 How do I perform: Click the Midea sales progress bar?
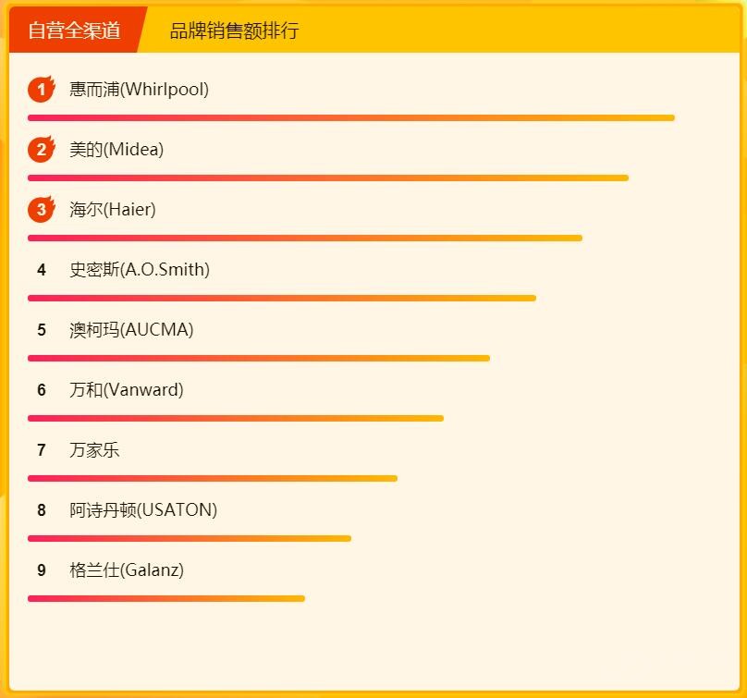tap(328, 178)
